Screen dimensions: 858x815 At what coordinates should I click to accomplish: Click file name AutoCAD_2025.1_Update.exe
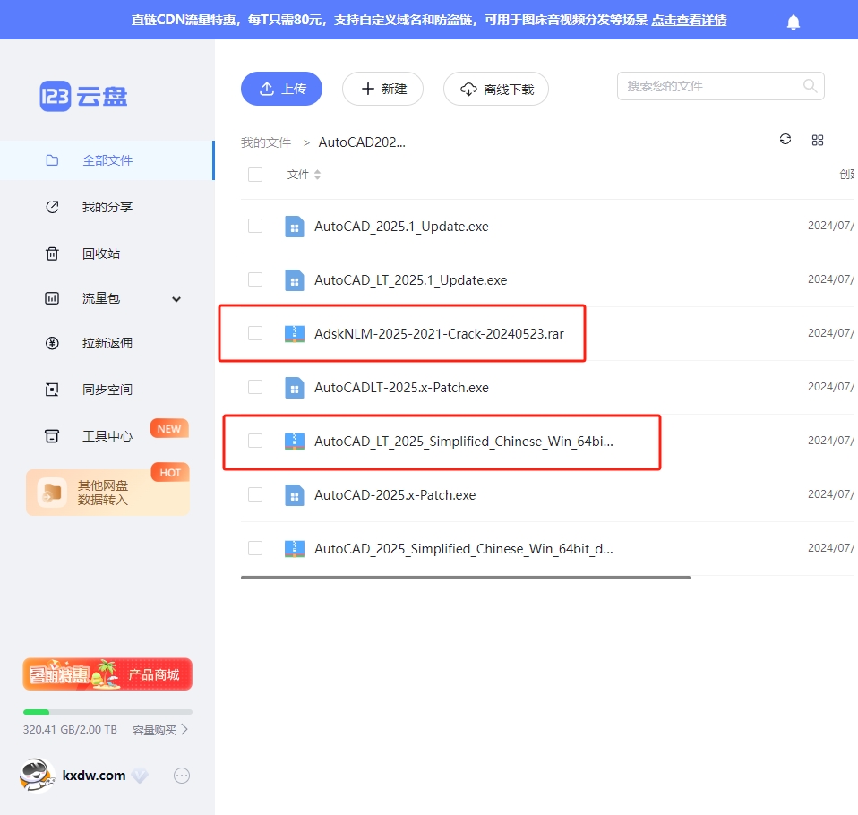(401, 227)
